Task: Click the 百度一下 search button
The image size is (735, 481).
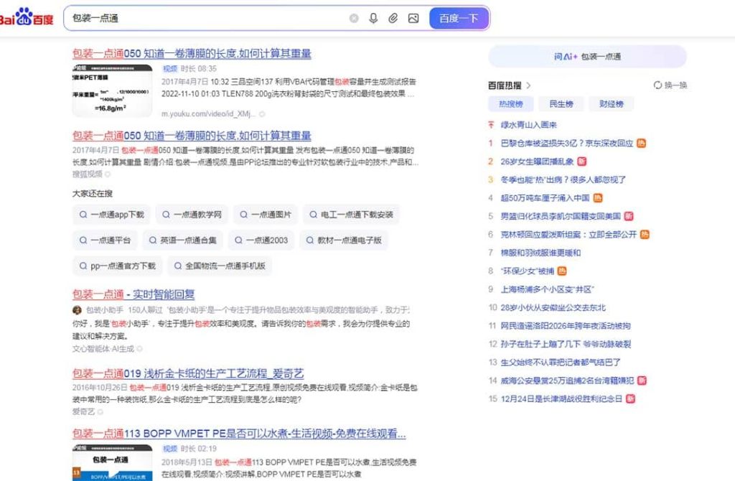Action: coord(459,19)
